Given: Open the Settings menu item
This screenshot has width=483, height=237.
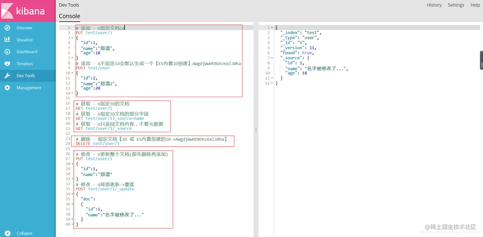Looking at the screenshot, I should coord(456,5).
